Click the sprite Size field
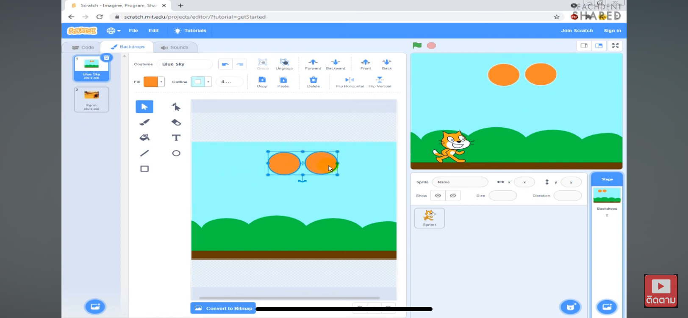 pyautogui.click(x=503, y=195)
